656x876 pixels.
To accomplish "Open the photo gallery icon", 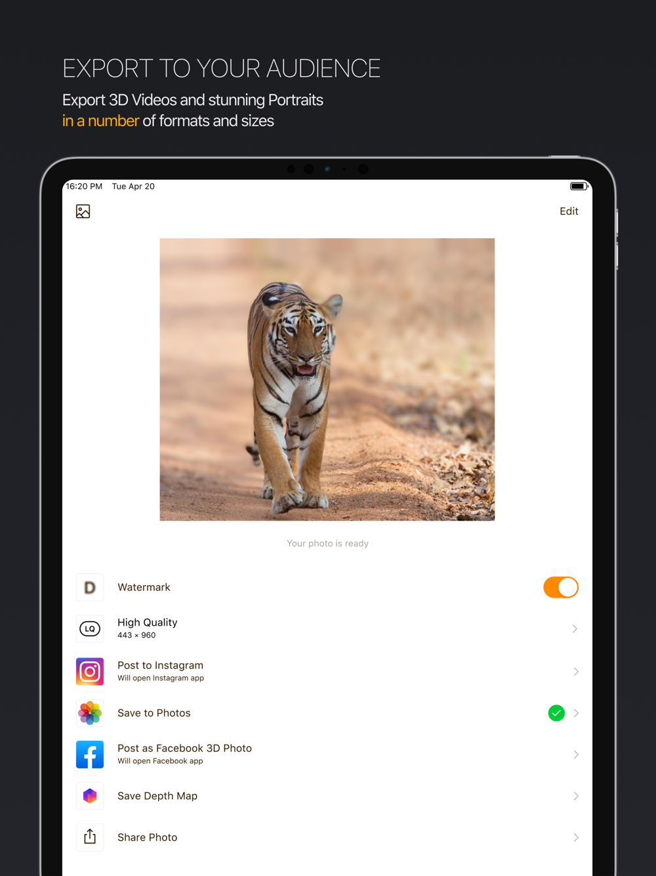I will pos(83,211).
